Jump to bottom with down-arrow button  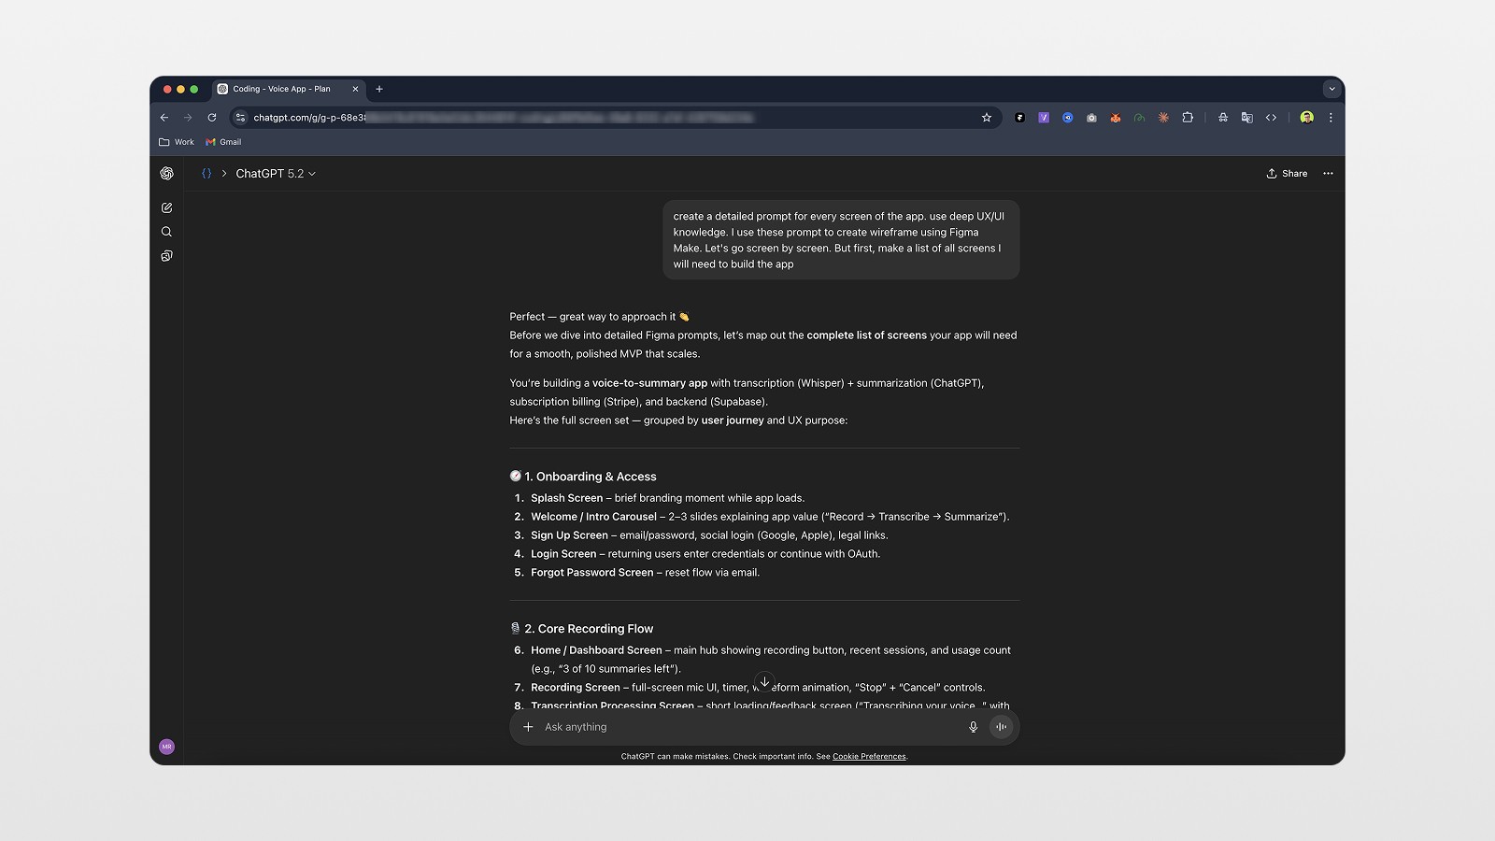[764, 682]
